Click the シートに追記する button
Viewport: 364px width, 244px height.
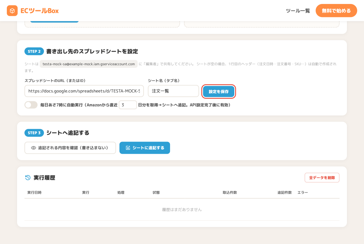[x=145, y=148]
